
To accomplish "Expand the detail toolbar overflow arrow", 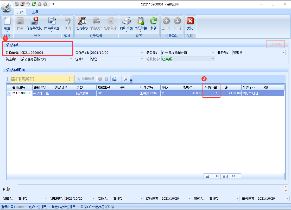I will click(x=131, y=80).
